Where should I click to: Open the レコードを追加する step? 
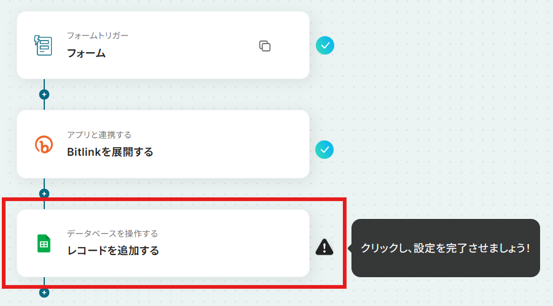click(163, 243)
